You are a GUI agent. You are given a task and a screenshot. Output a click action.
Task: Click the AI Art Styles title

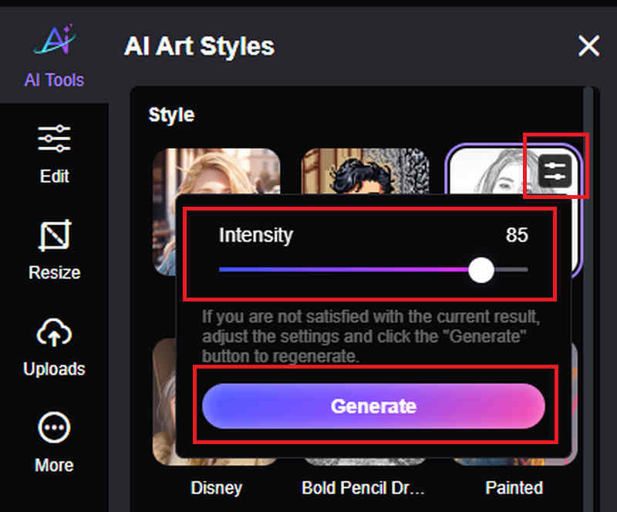tap(199, 46)
